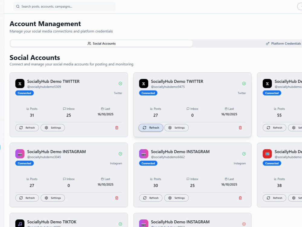Click Connected badge on @sociallyhubdemo3045 card

[24, 163]
